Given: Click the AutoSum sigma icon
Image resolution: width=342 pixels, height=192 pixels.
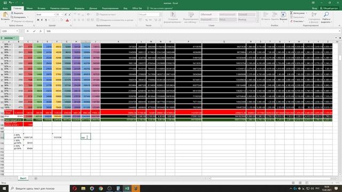Looking at the screenshot, I should (291, 13).
